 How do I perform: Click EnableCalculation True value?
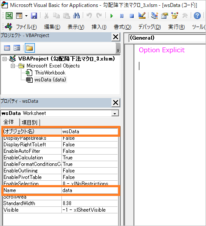pos(90,158)
